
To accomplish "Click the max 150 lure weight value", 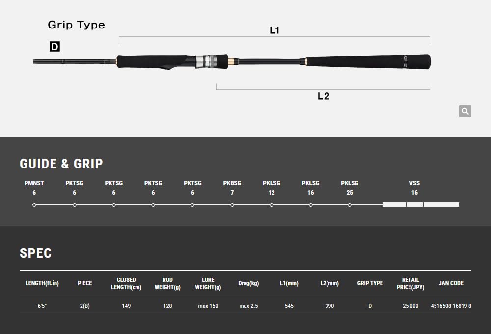I will click(208, 306).
